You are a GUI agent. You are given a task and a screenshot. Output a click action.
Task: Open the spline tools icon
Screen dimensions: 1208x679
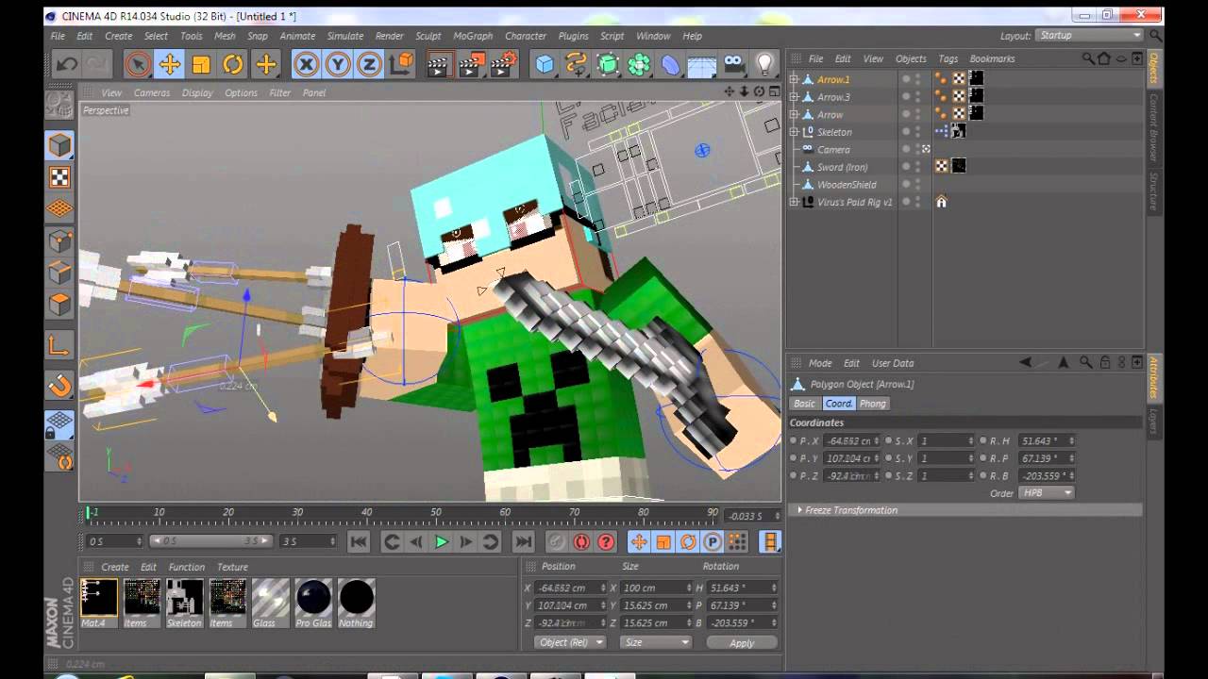(576, 64)
